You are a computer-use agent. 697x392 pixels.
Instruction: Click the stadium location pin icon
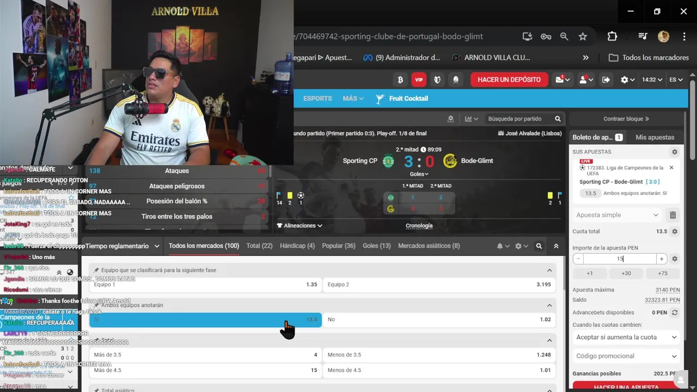tap(450, 119)
